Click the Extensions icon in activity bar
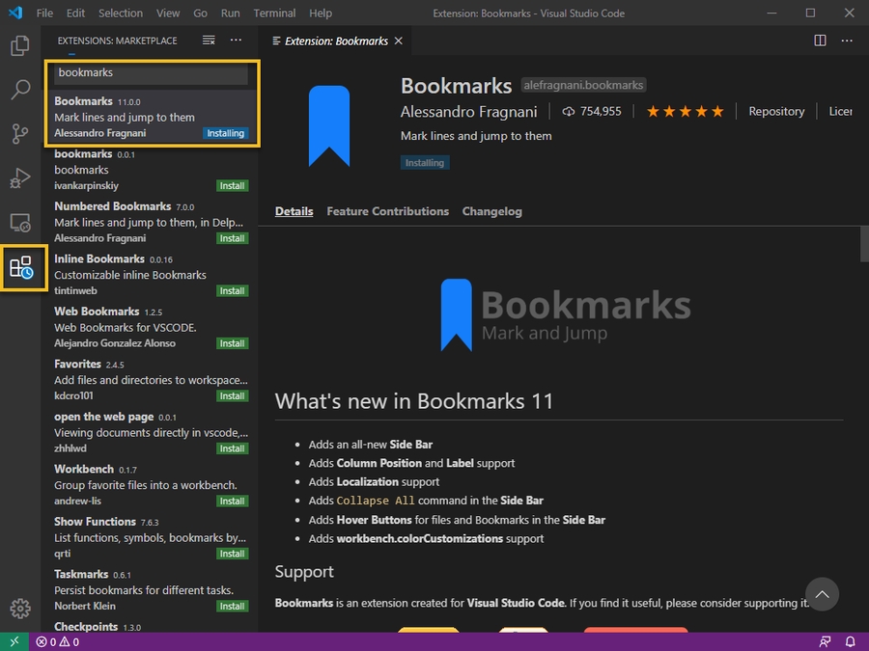The image size is (869, 651). pyautogui.click(x=21, y=268)
